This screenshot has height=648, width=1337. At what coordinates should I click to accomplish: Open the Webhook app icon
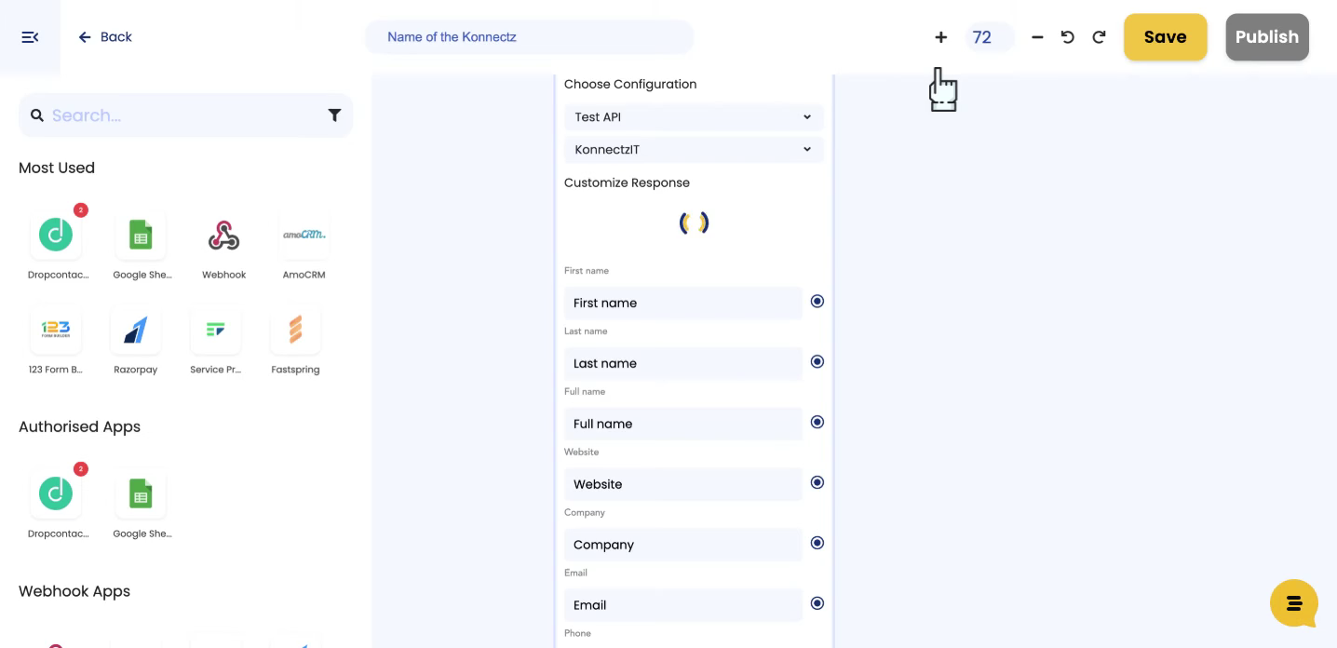coord(223,236)
